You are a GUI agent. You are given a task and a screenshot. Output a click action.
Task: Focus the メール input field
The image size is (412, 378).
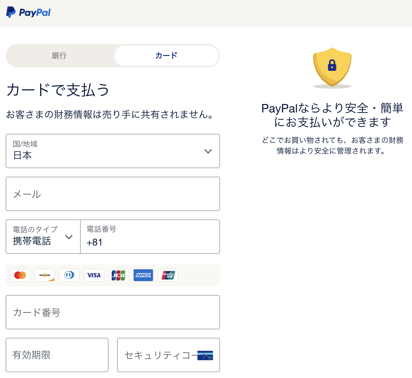113,194
